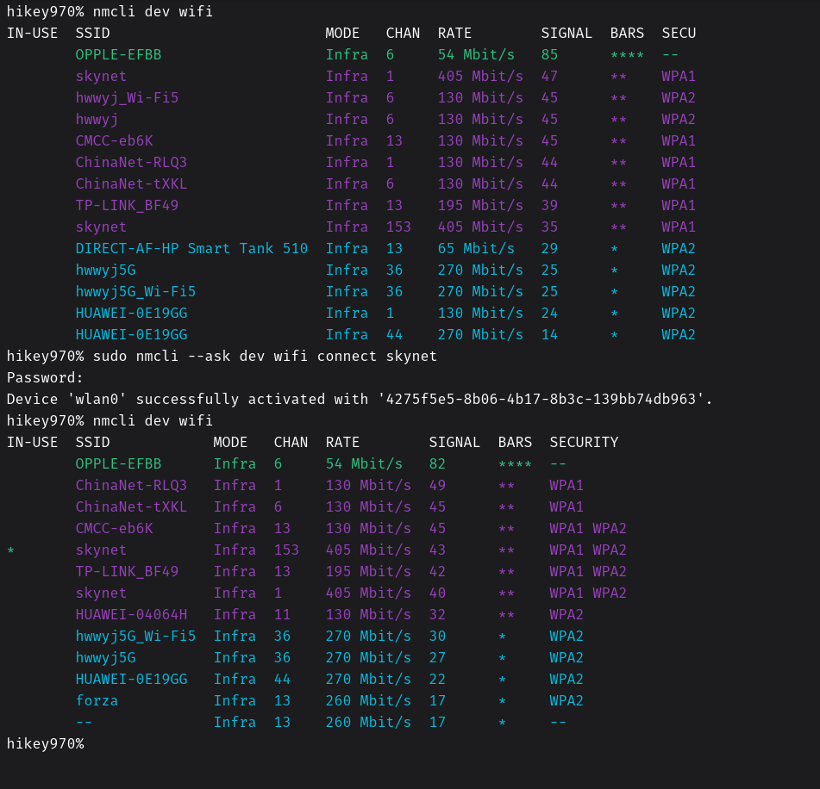Click the empty shell prompt at the bottom
This screenshot has width=820, height=789.
pyautogui.click(x=45, y=743)
